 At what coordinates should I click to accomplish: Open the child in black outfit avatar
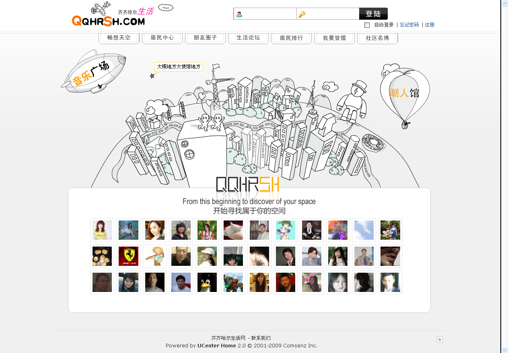click(x=311, y=230)
